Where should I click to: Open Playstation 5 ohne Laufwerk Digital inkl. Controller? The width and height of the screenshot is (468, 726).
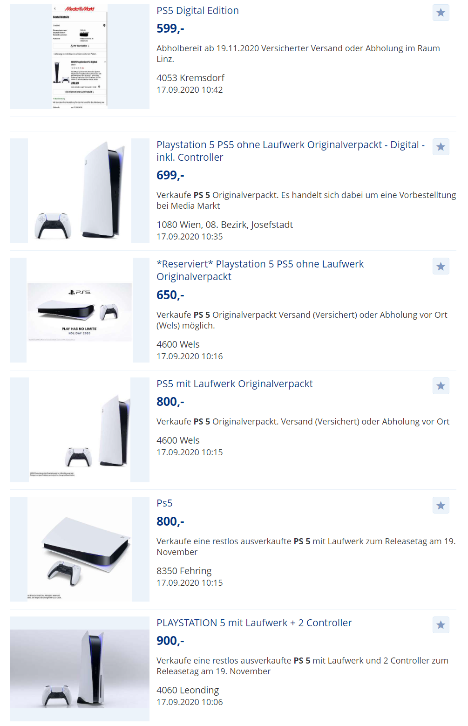coord(291,151)
